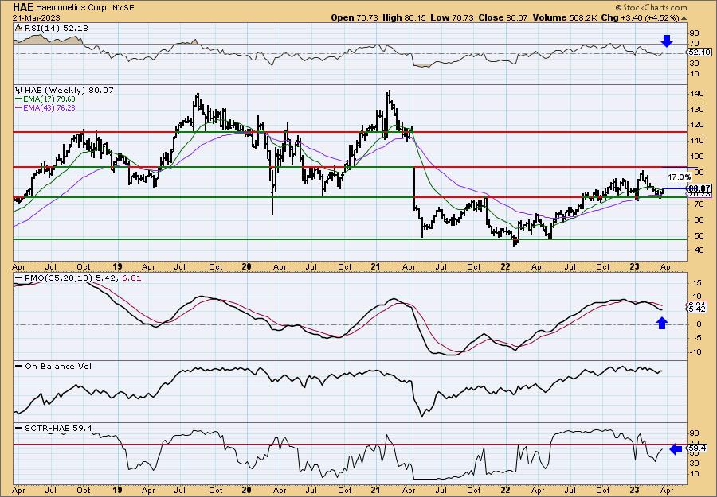Select the SCTR-HAE 59.4 panel label

point(58,428)
